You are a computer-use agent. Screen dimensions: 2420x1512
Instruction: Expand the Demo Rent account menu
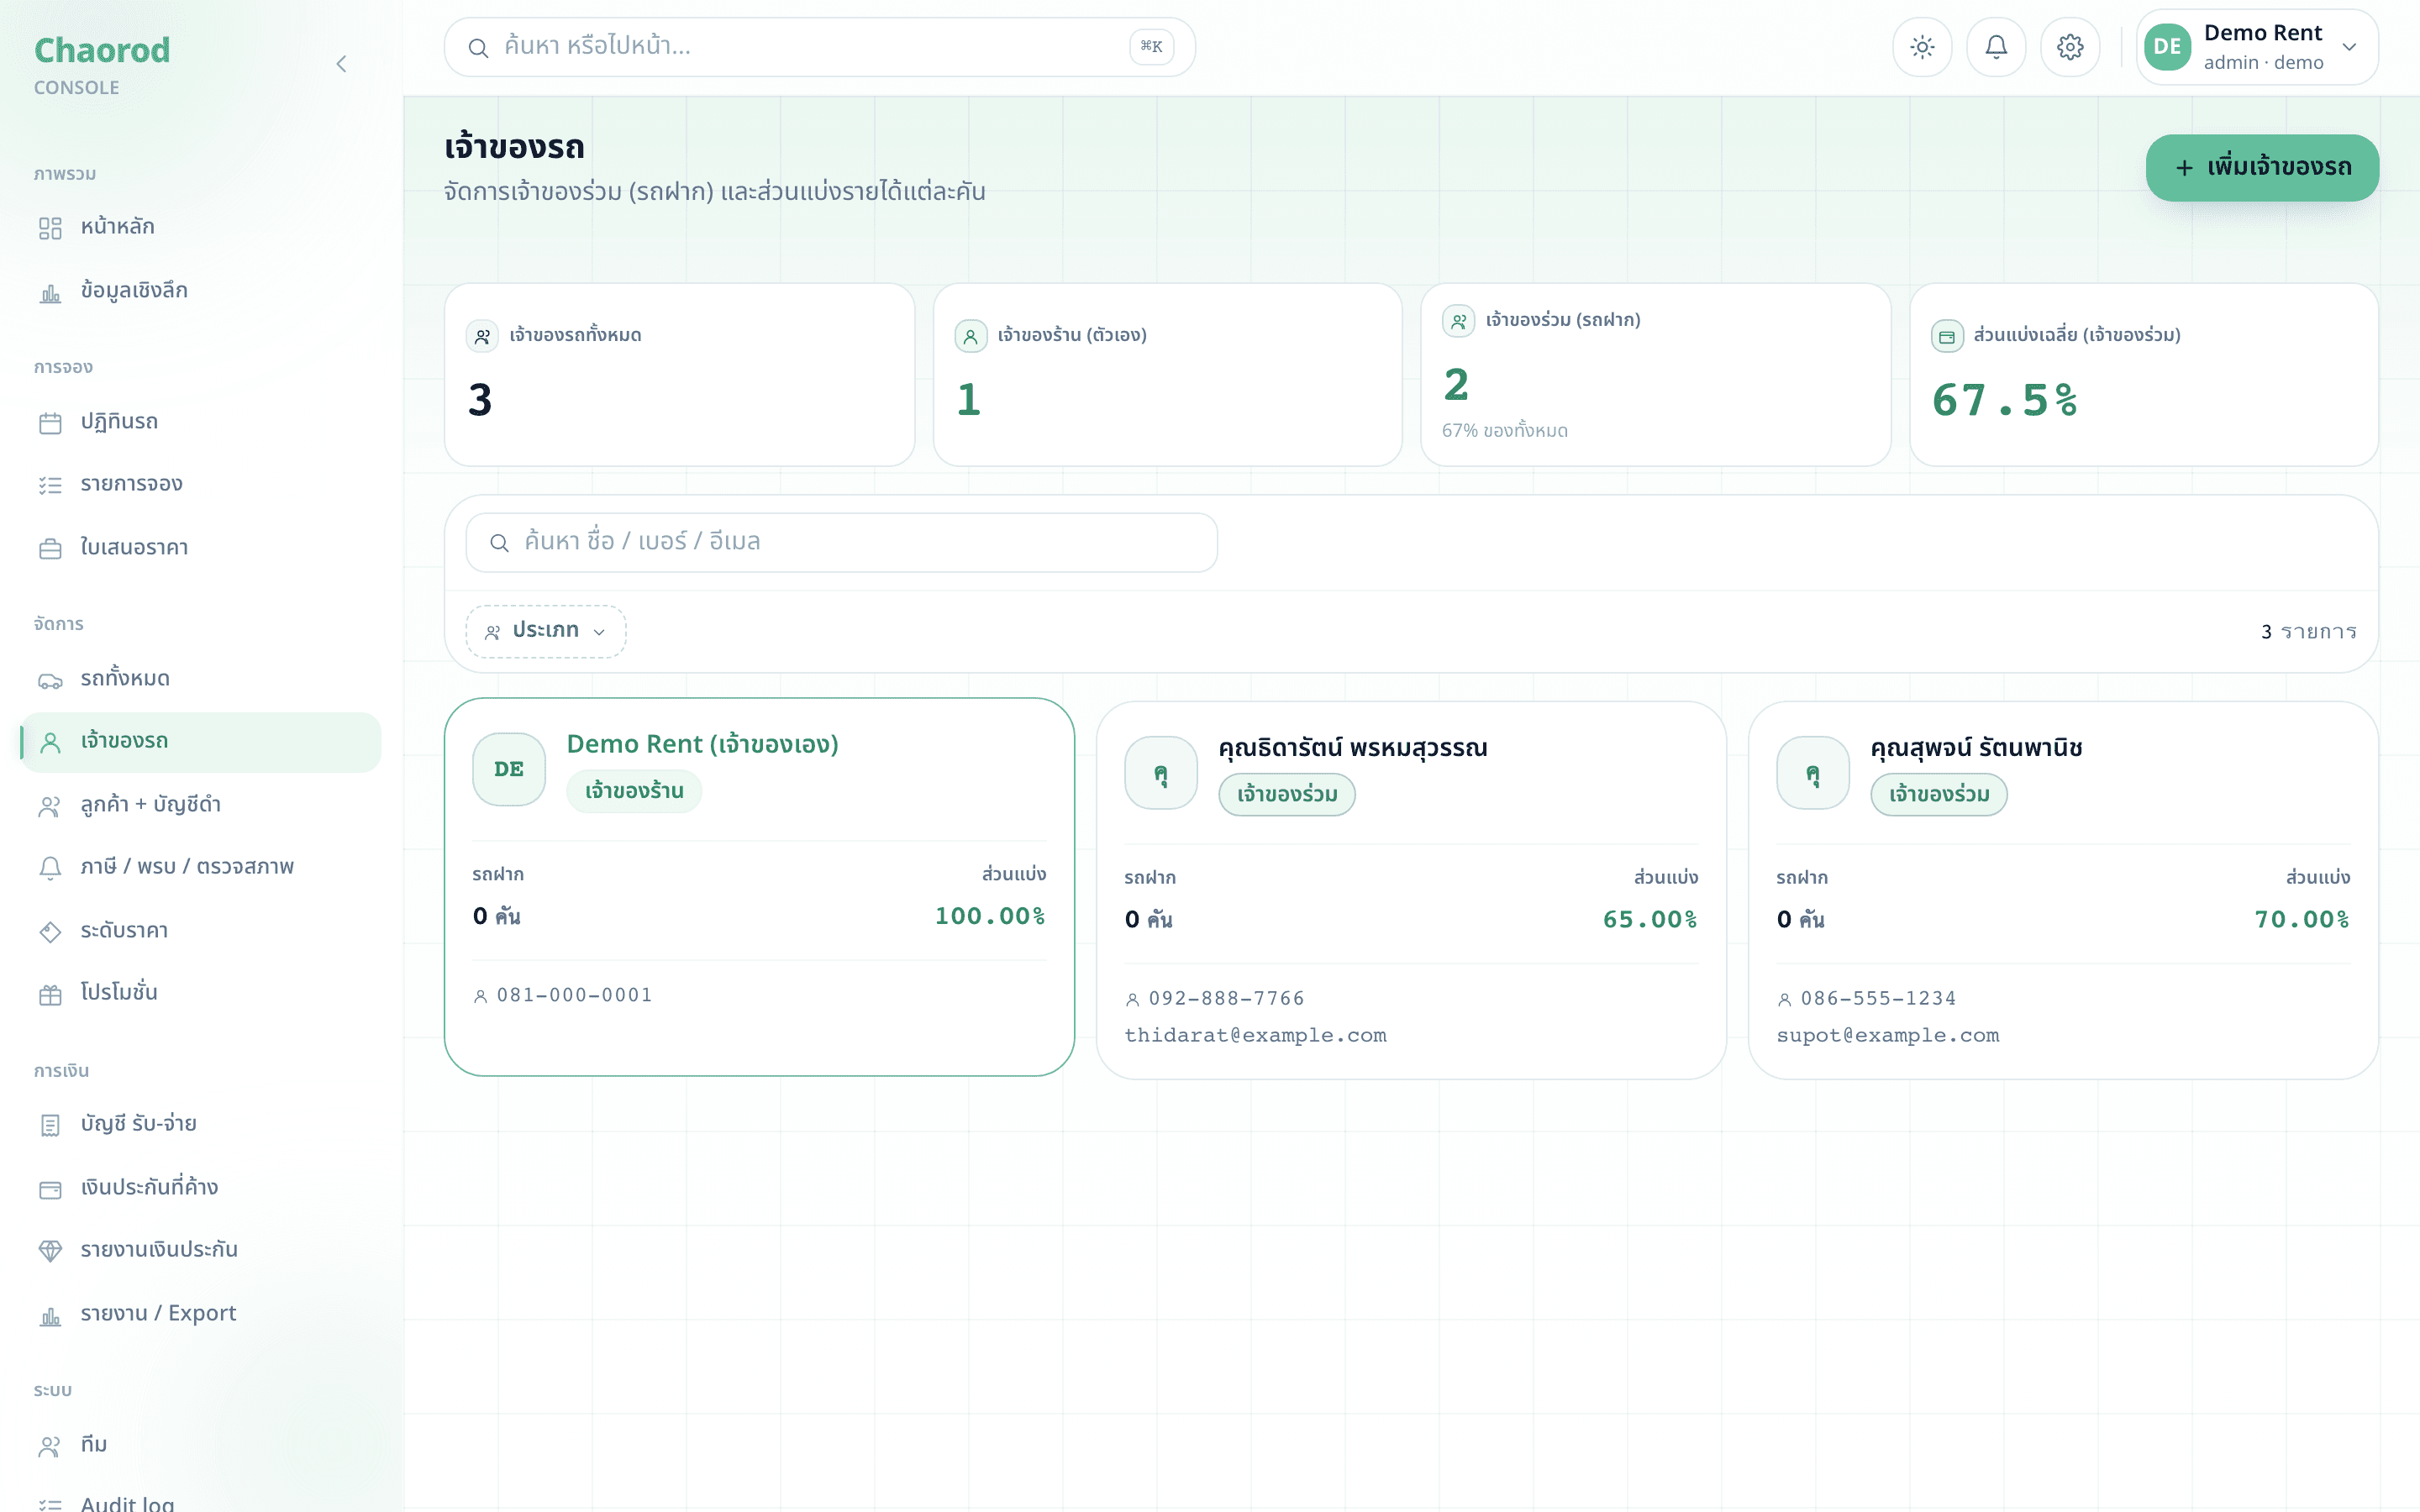click(2257, 47)
